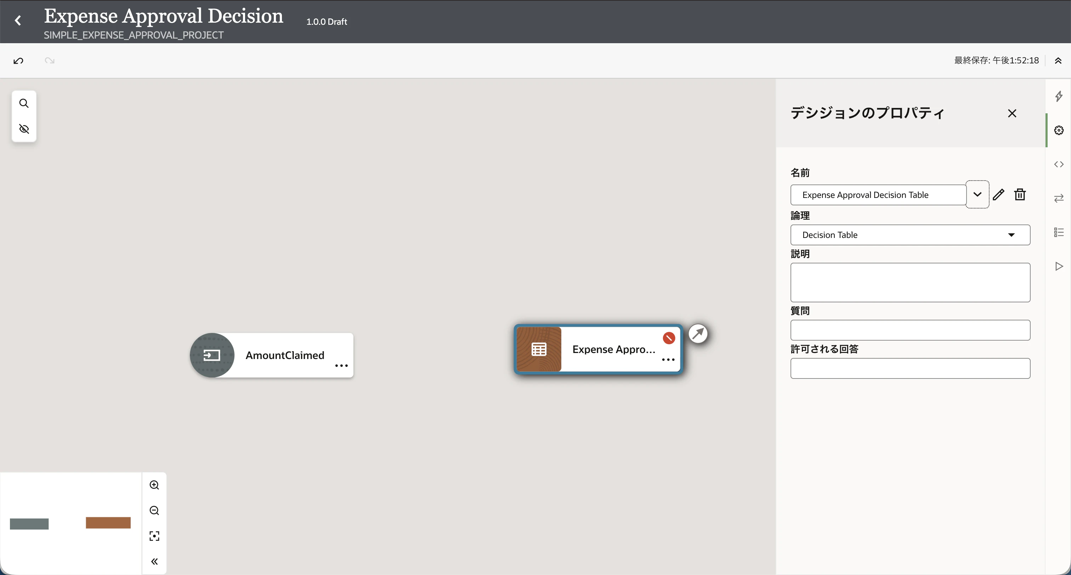
Task: Click the brown decision block in minimap
Action: 108,523
